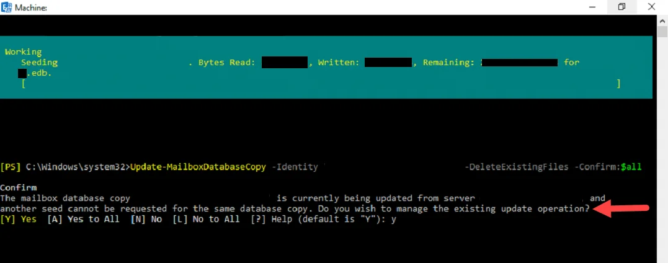Click the scrollbar up arrow
Viewport: 668px width, 263px height.
[x=662, y=20]
